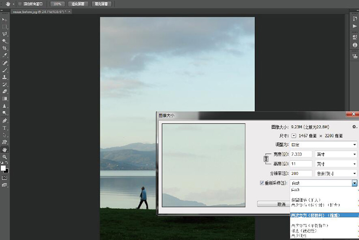This screenshot has height=240, width=359.
Task: Select the History Brush tool
Action: click(x=4, y=85)
